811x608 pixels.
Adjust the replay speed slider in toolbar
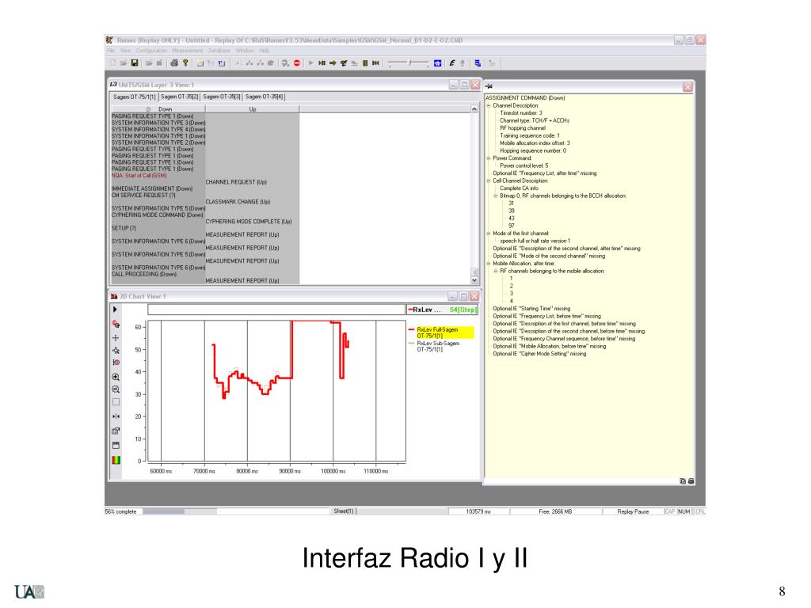pos(408,63)
